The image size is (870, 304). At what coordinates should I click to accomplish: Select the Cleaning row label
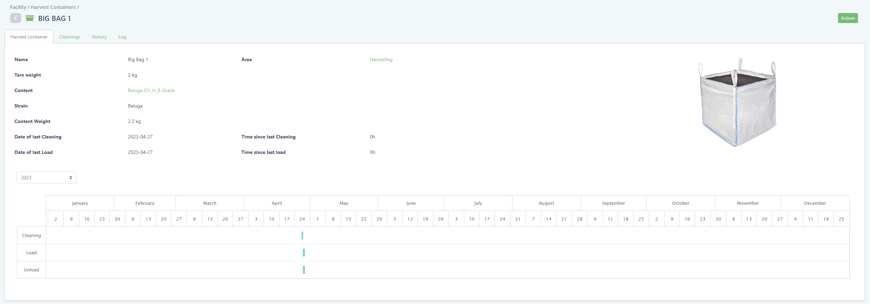(x=31, y=235)
